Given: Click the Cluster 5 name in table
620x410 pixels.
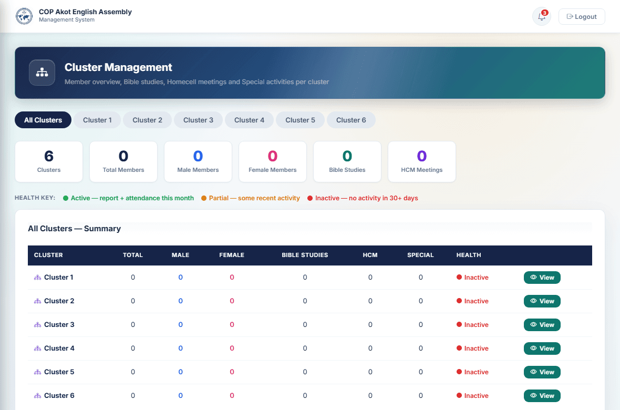Looking at the screenshot, I should tap(59, 372).
